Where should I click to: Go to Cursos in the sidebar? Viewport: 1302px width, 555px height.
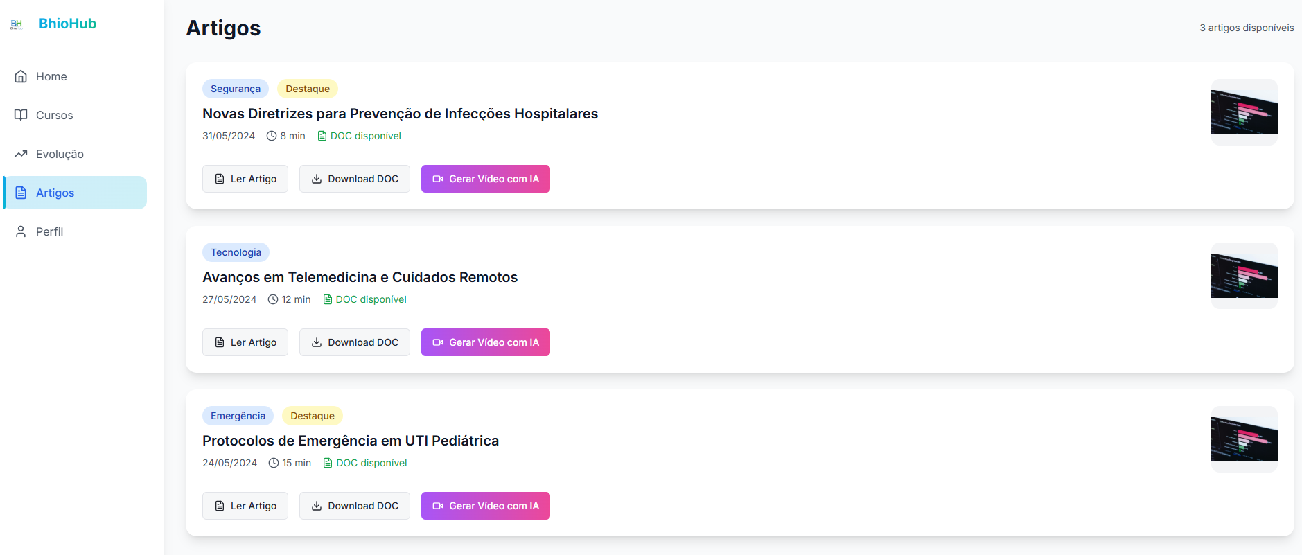pyautogui.click(x=75, y=115)
